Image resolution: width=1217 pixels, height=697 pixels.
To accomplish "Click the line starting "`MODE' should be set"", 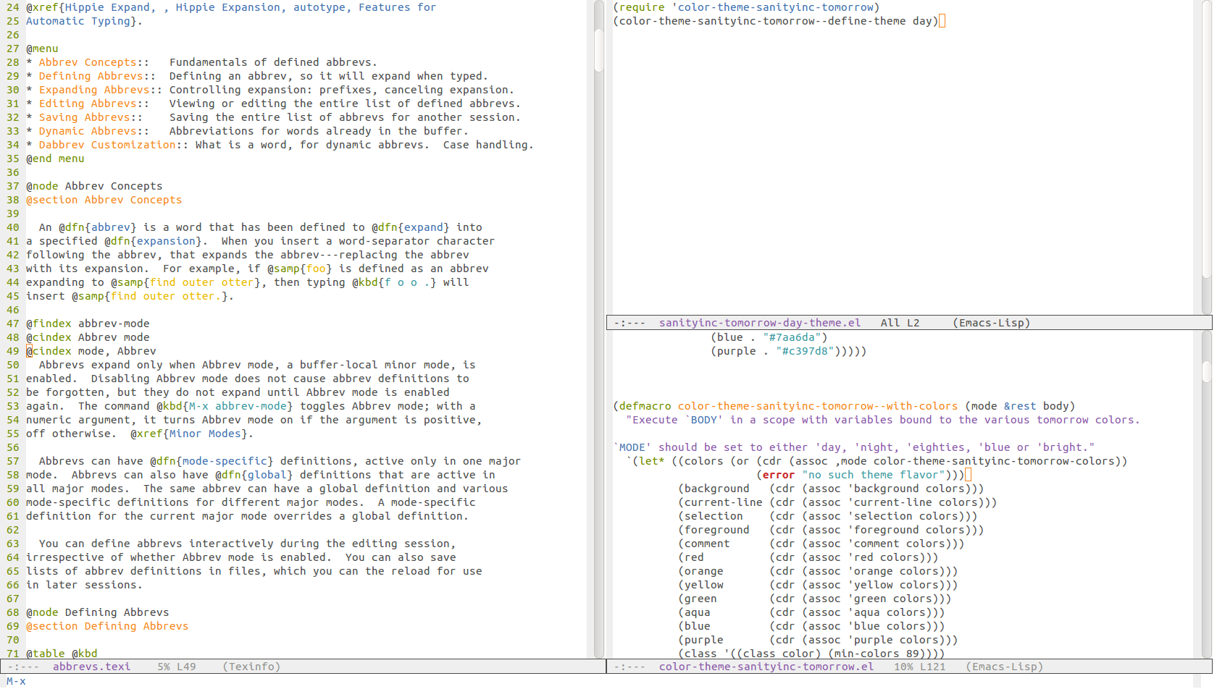I will point(854,447).
